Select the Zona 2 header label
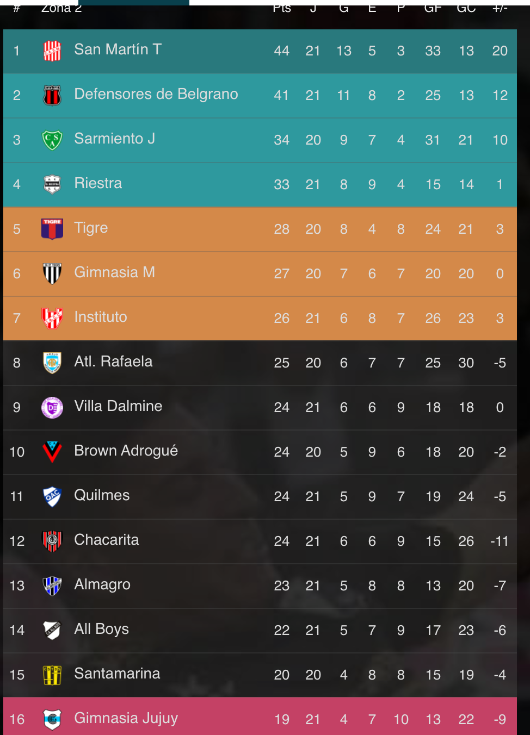The height and width of the screenshot is (735, 530). coord(61,9)
